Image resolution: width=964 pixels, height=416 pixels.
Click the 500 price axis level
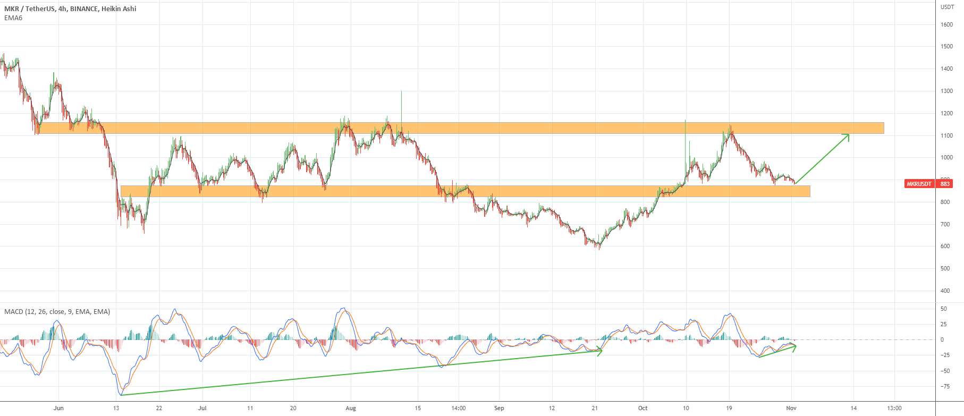point(945,268)
